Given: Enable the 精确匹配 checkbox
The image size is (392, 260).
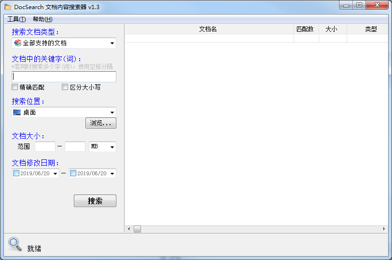Looking at the screenshot, I should tap(15, 87).
